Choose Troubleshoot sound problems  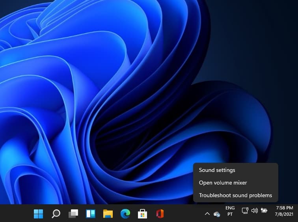click(235, 196)
